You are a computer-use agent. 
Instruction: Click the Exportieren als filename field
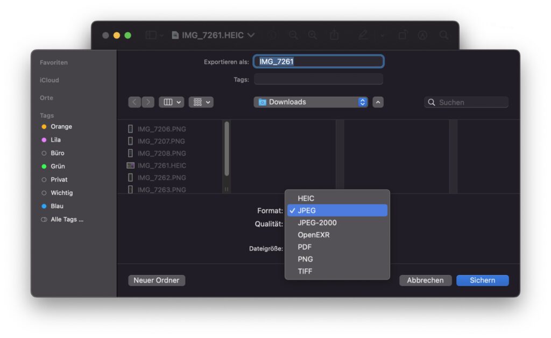(319, 61)
